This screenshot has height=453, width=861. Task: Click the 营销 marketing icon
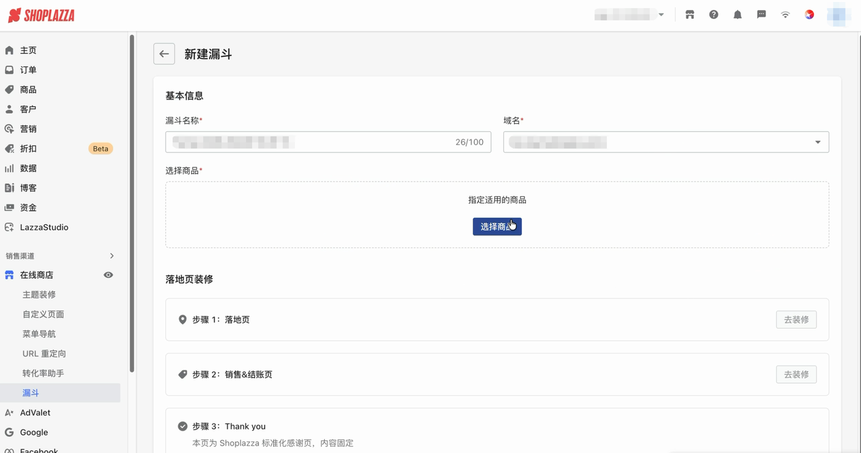click(x=9, y=129)
